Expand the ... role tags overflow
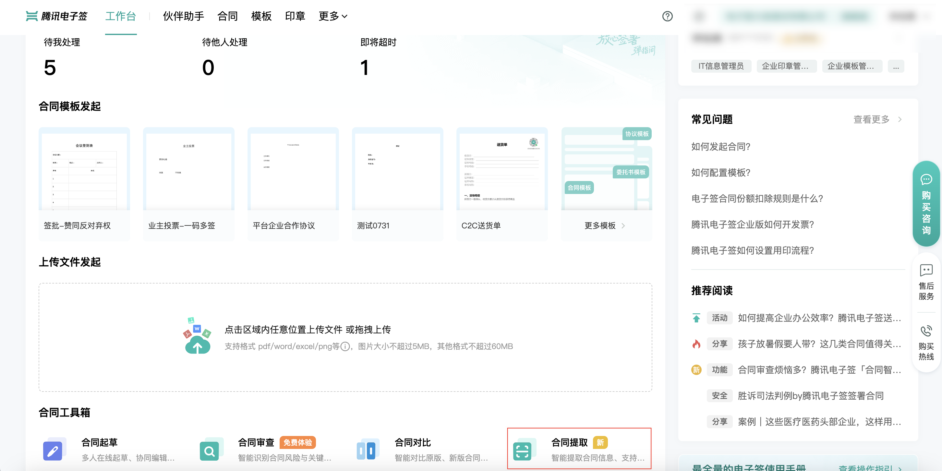This screenshot has height=471, width=942. tap(896, 66)
